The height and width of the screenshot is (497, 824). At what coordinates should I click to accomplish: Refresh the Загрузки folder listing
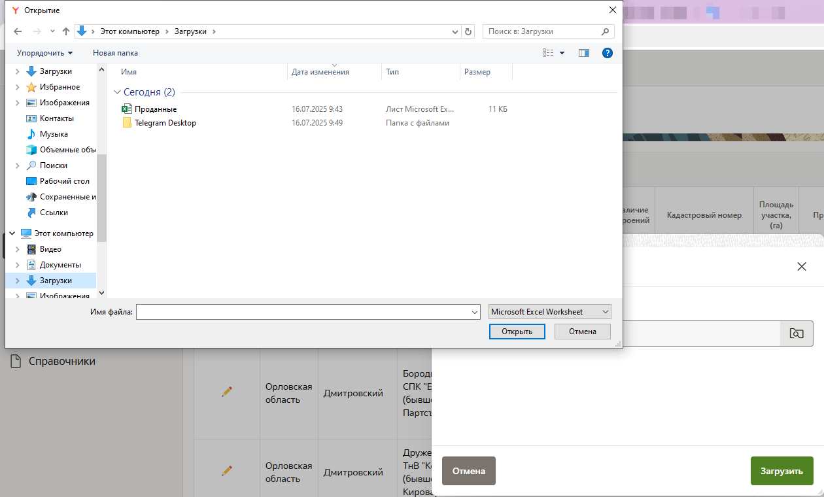[x=468, y=31]
